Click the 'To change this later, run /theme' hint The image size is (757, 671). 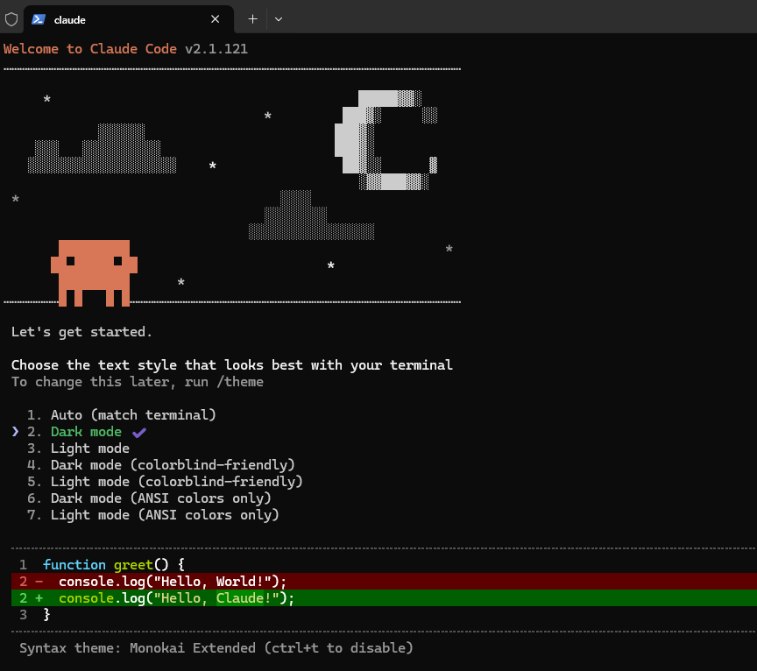point(138,382)
